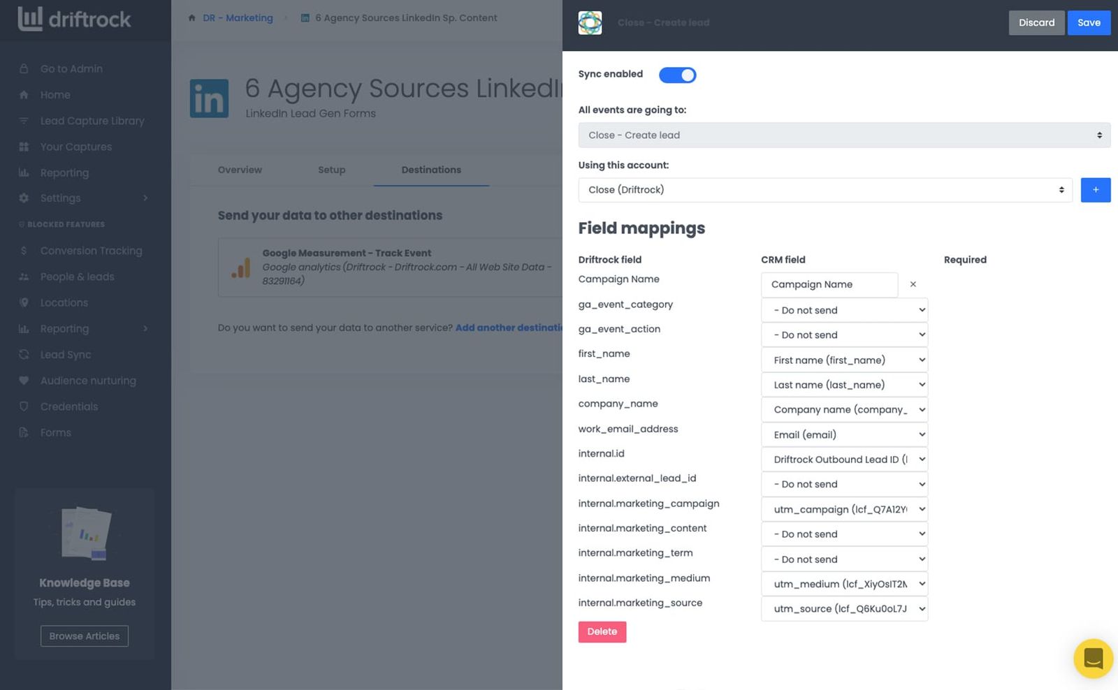
Task: Click the blue plus button to add account
Action: click(x=1095, y=190)
